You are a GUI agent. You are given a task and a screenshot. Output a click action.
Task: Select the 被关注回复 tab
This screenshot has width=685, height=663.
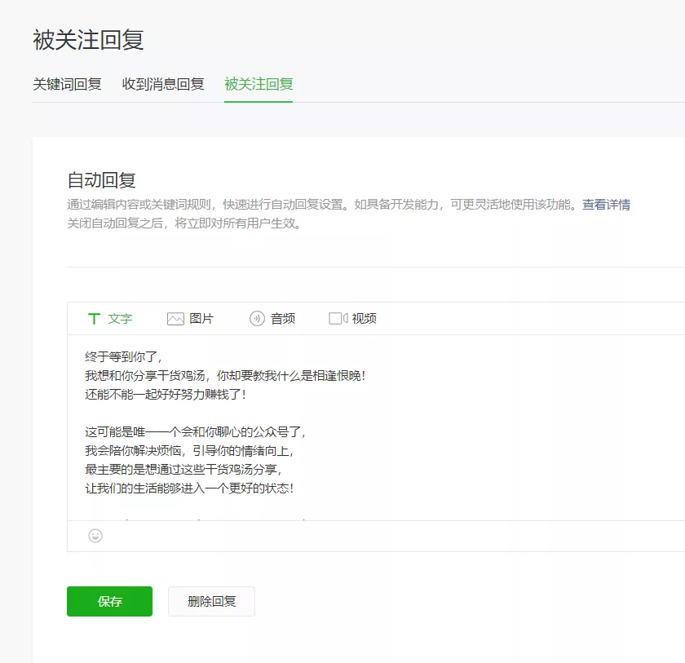click(x=258, y=83)
